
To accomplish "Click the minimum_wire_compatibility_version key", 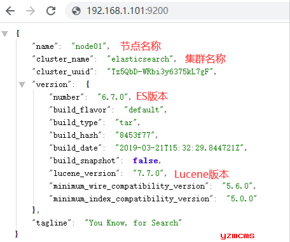I will pos(129,186).
